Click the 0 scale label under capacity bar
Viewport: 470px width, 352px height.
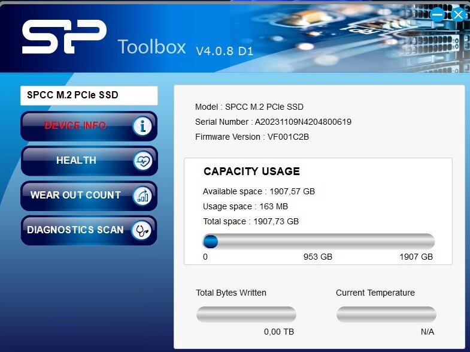click(205, 257)
